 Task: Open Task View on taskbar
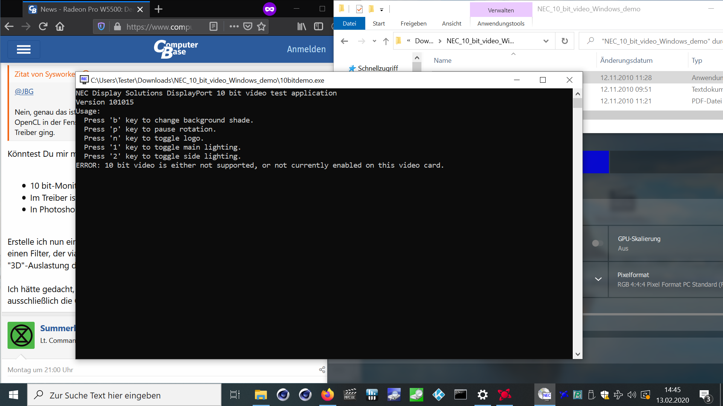(235, 395)
